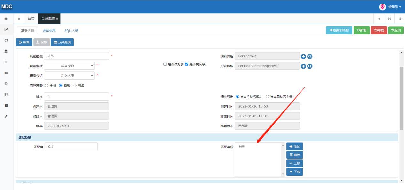
Task: Click the dotted circle spinner sidebar icon
Action: point(6,40)
